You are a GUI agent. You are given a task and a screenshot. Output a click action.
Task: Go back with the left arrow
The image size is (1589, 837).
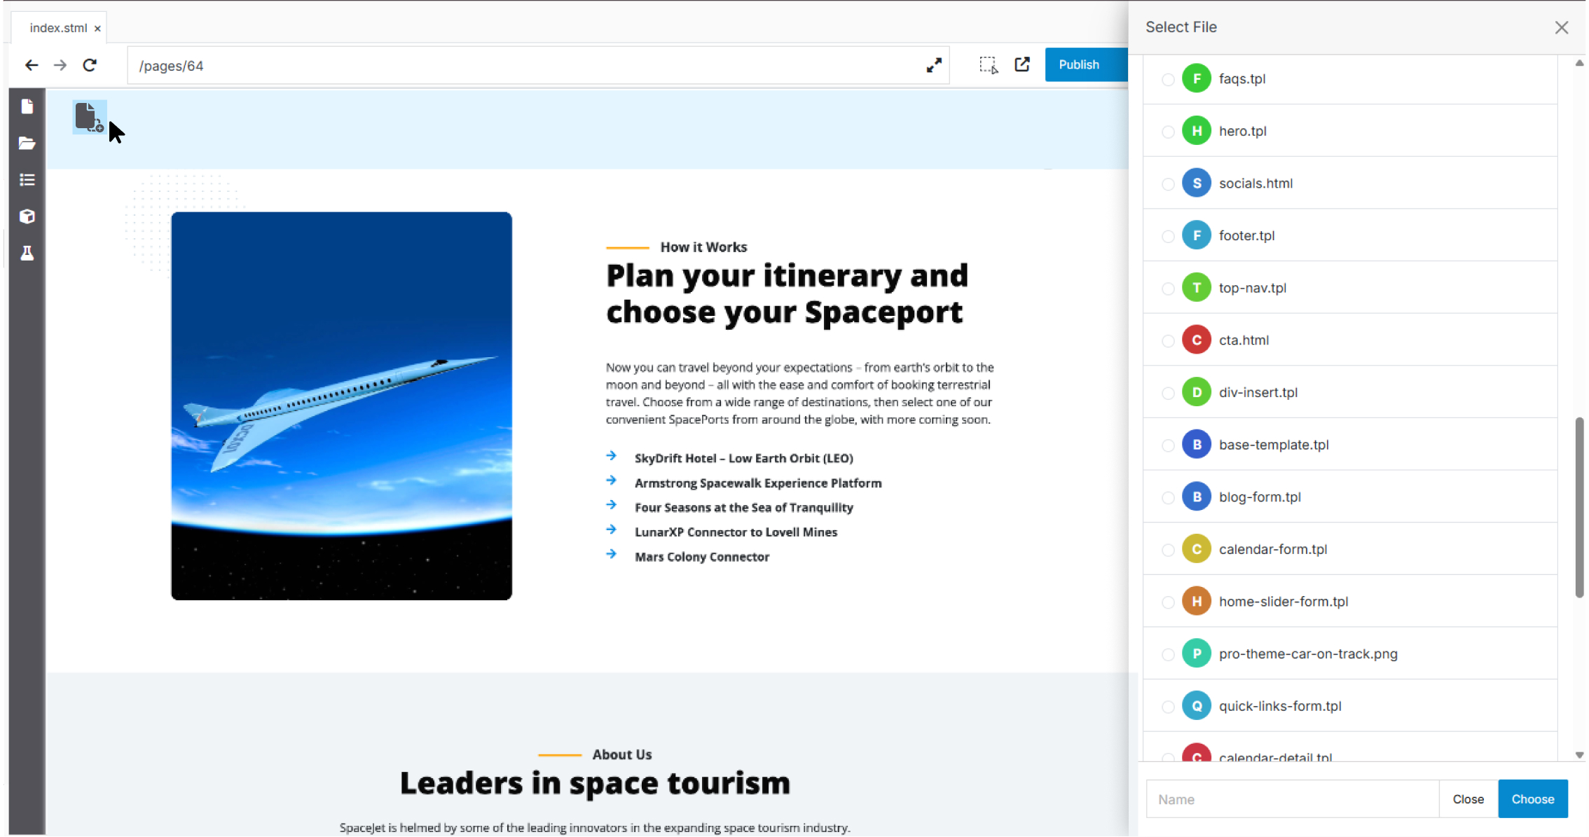(x=32, y=65)
